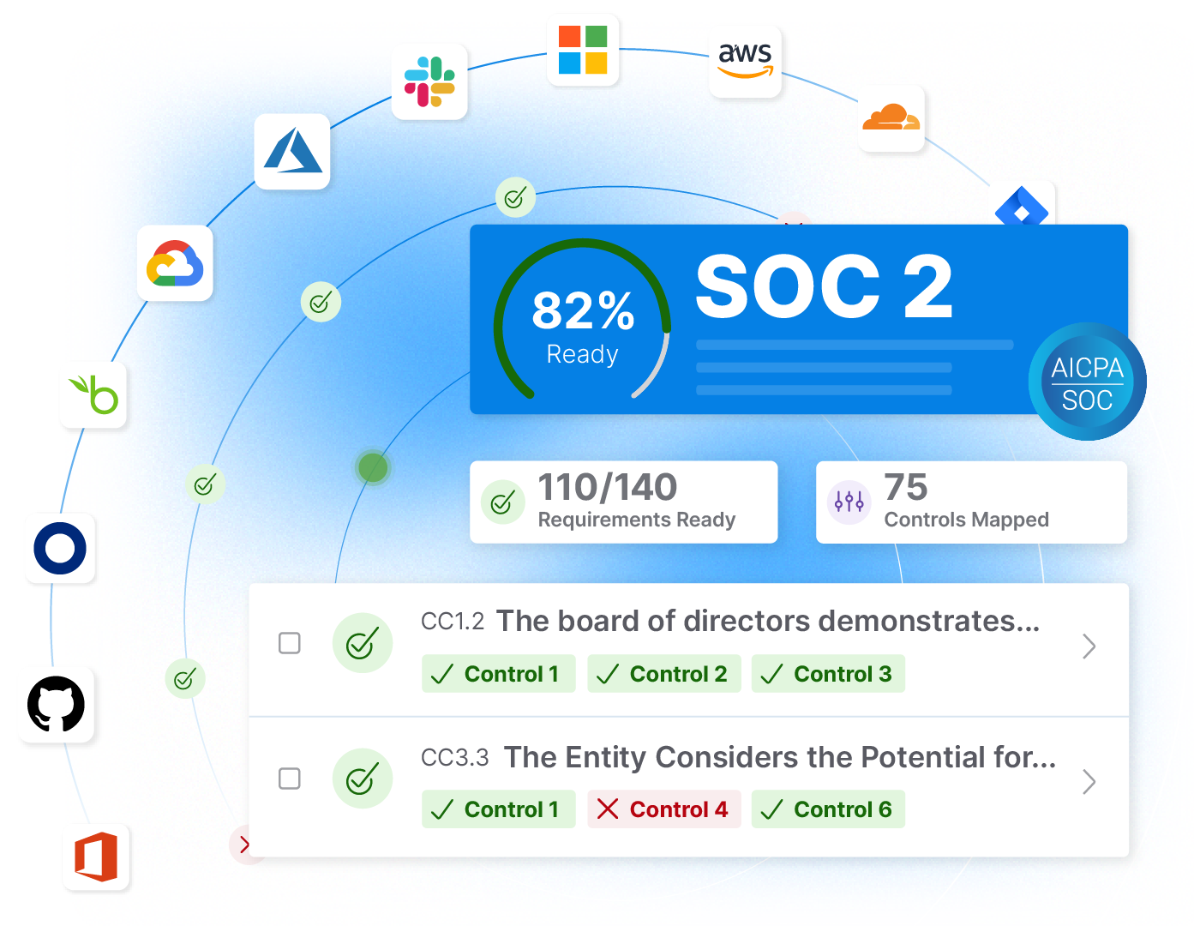
Task: Expand the CC1.2 row chevron
Action: click(1089, 646)
